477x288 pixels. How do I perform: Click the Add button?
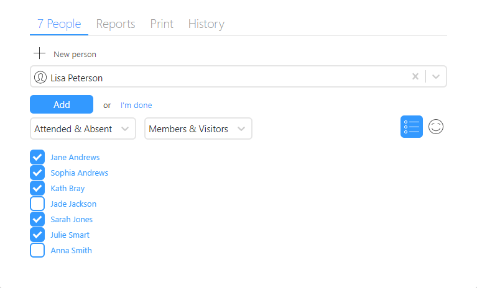(x=62, y=104)
